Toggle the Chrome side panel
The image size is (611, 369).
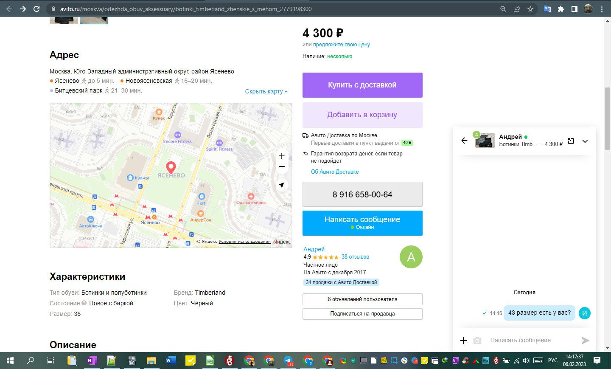point(575,9)
